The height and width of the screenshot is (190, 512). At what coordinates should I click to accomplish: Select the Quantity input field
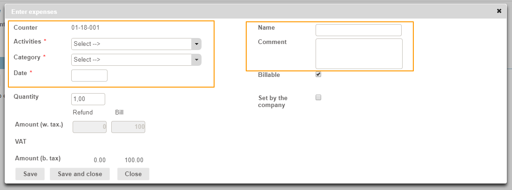click(x=88, y=99)
